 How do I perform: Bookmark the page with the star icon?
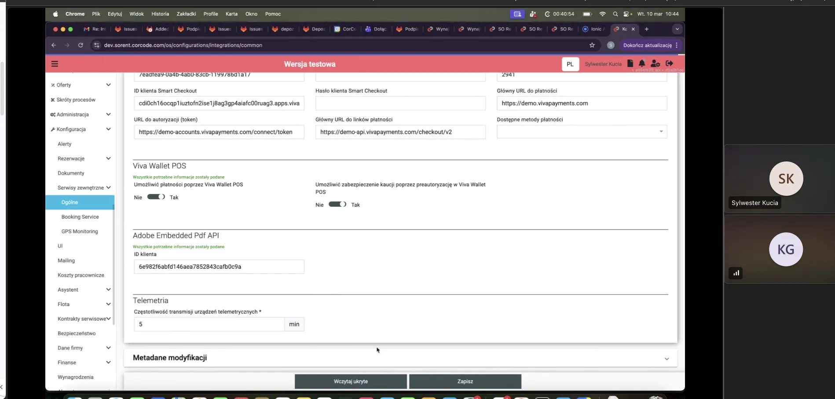(592, 45)
